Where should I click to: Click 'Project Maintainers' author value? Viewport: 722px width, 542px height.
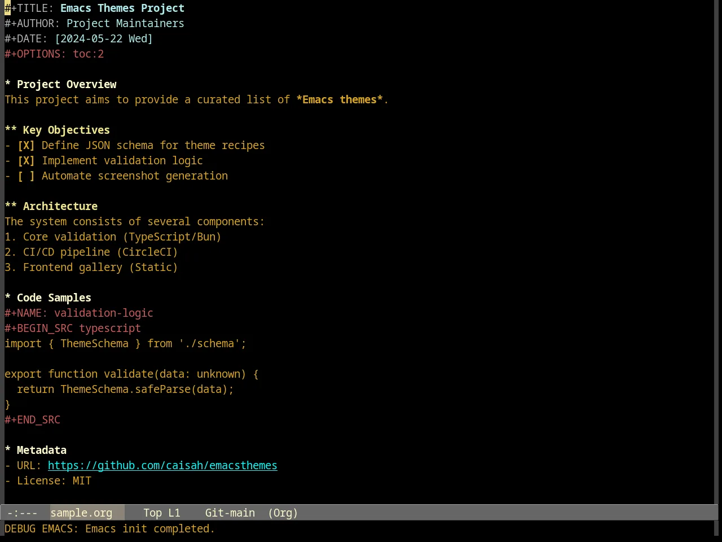coord(125,24)
